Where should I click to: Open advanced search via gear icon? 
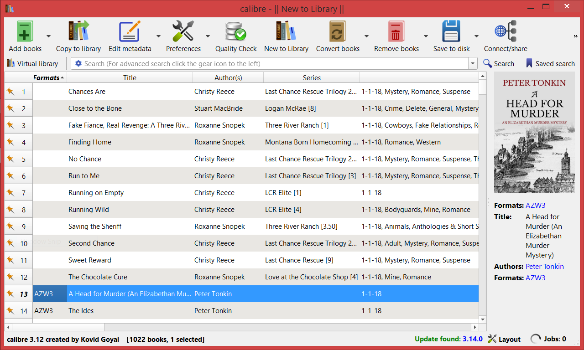(x=78, y=64)
